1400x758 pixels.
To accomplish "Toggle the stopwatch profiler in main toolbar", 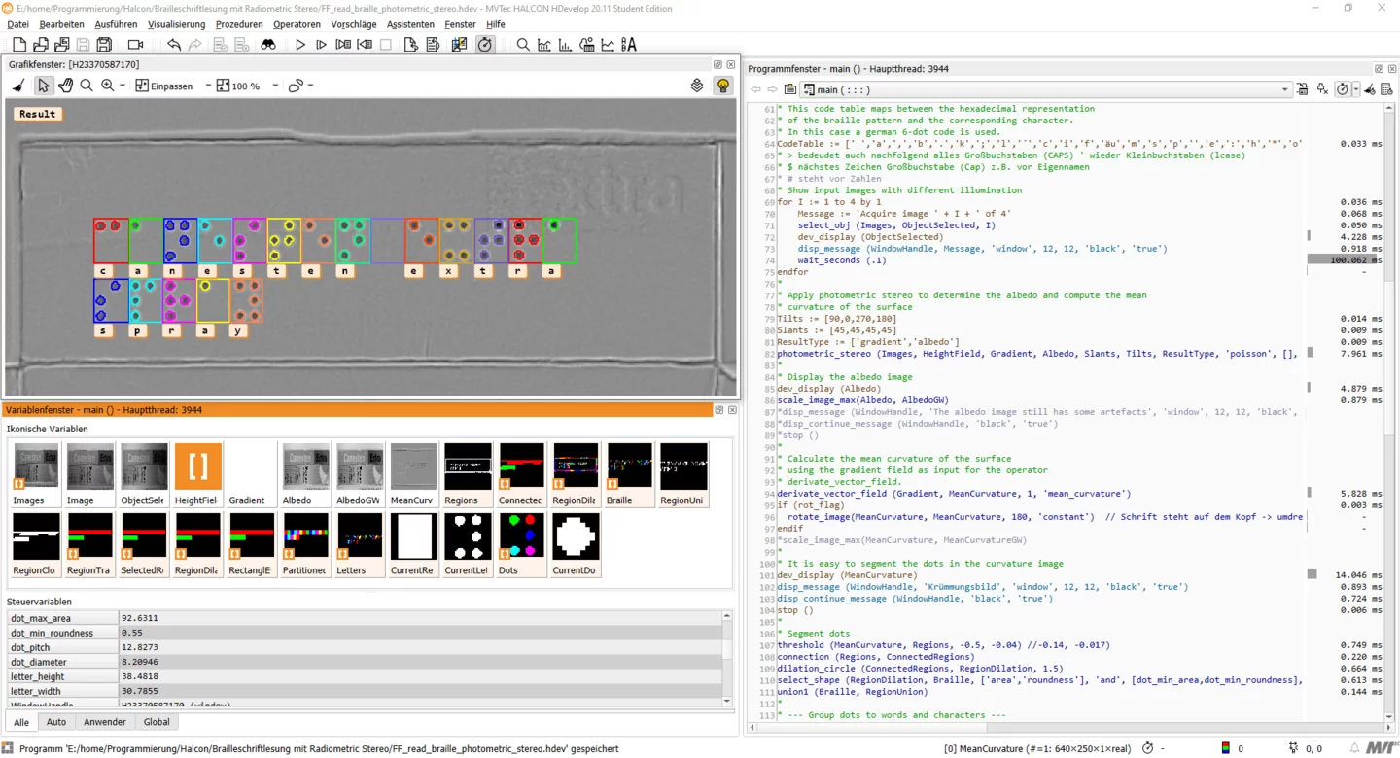I will click(x=485, y=45).
